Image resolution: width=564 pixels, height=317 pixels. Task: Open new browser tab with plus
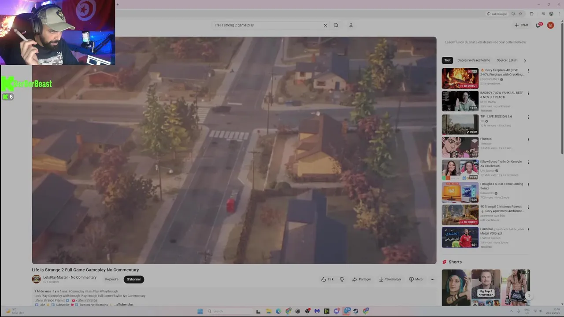[x=118, y=4]
